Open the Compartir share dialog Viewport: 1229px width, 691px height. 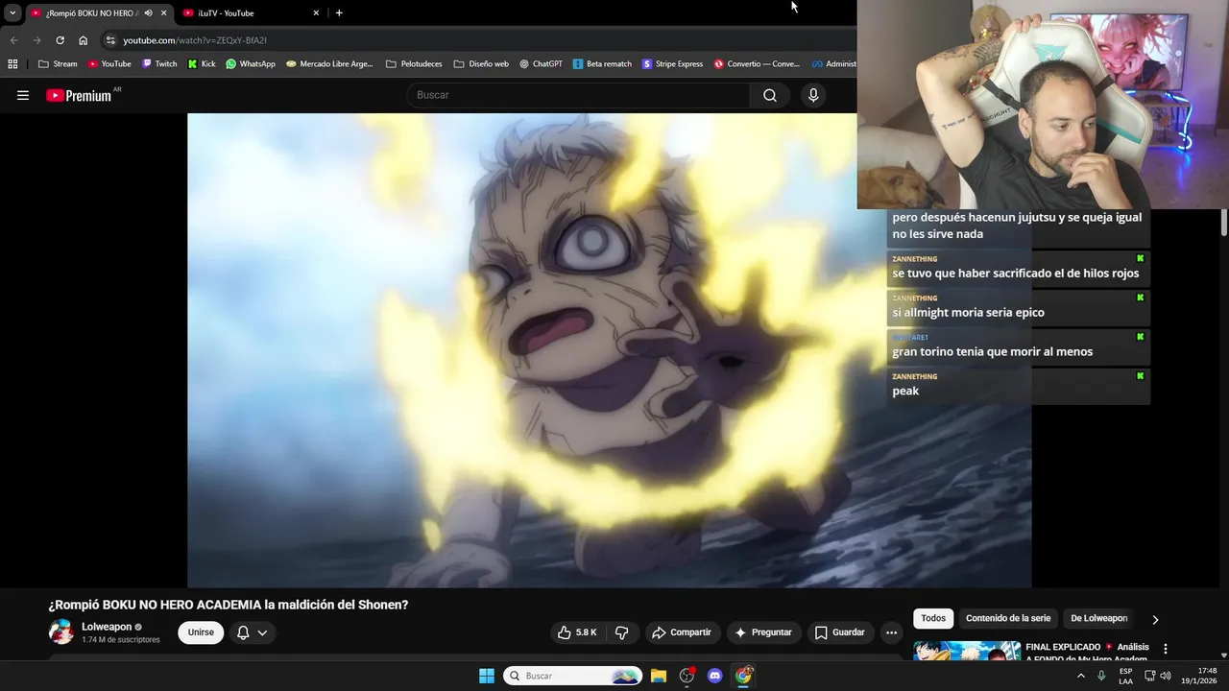[682, 632]
